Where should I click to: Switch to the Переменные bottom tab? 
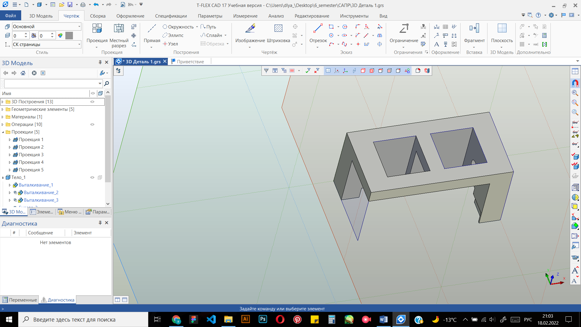click(x=20, y=300)
